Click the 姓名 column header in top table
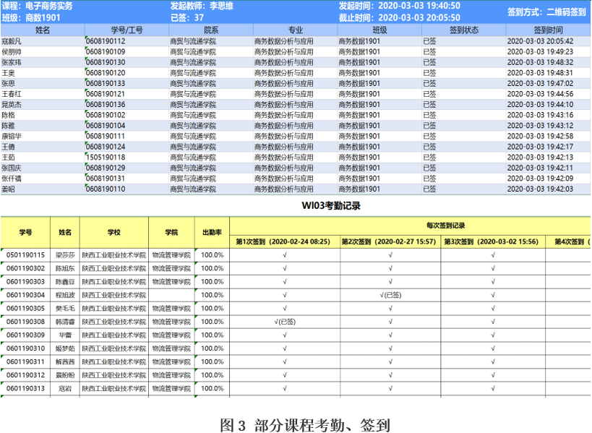 42,30
